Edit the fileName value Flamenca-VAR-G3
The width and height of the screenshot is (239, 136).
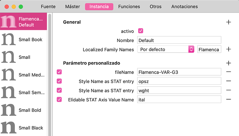pyautogui.click(x=179, y=72)
